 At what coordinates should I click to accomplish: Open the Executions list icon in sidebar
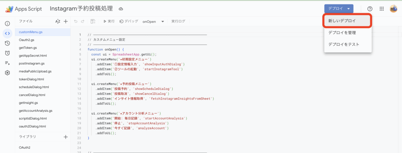(x=7, y=63)
